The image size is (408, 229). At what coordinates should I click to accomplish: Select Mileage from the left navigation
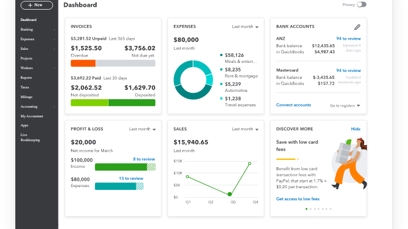click(x=26, y=97)
